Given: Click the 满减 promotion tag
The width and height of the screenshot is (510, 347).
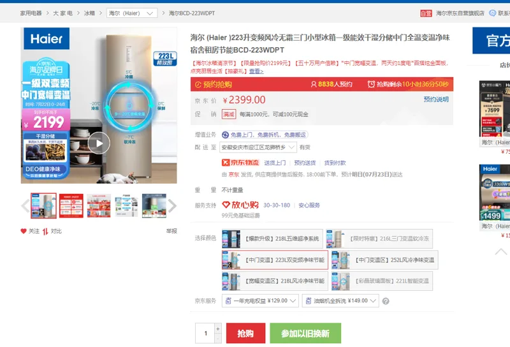Looking at the screenshot, I should tap(229, 114).
